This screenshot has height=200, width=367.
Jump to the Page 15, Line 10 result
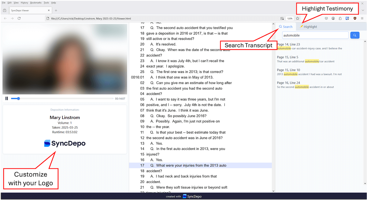click(x=306, y=72)
